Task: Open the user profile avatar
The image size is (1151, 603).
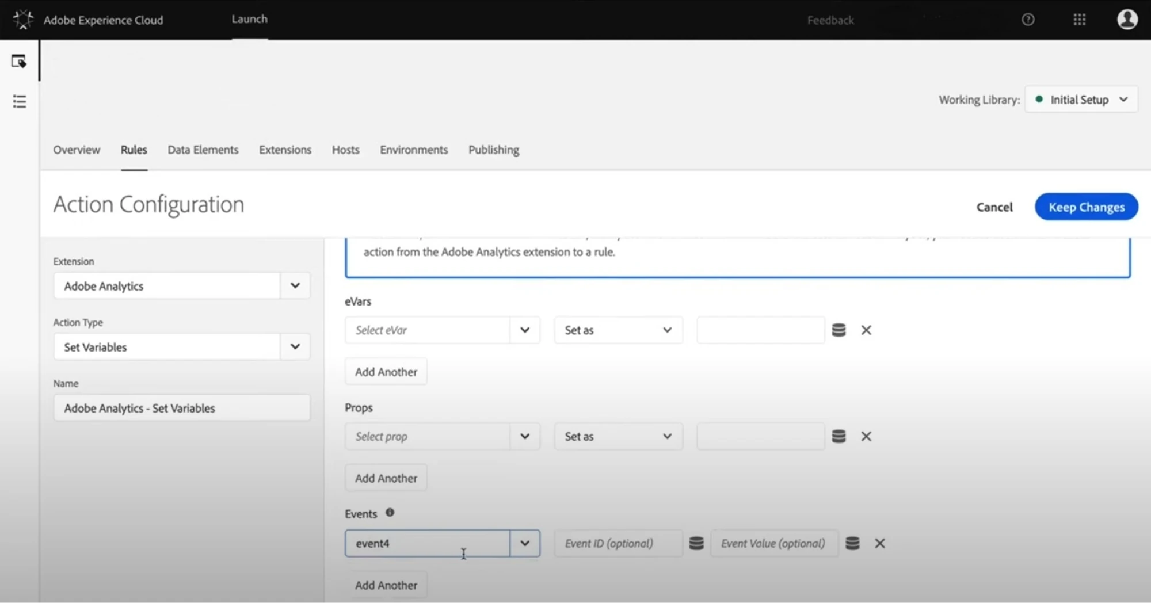Action: (1127, 19)
